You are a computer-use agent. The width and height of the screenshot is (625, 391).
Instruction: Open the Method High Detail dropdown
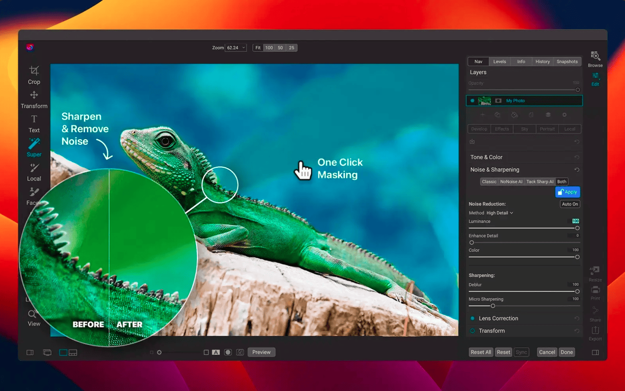pyautogui.click(x=500, y=213)
